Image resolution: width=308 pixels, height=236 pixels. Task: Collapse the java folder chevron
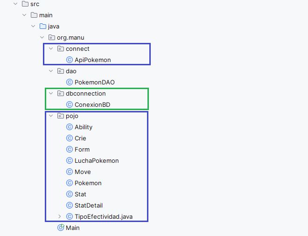[33, 26]
